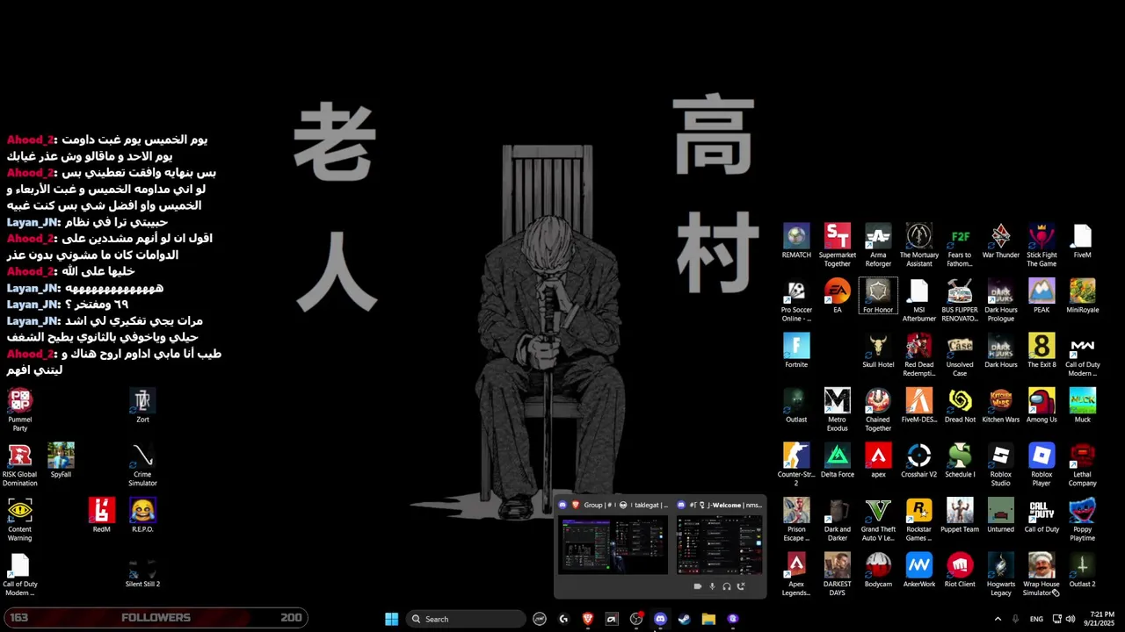Select the Chained Together icon
The height and width of the screenshot is (632, 1125).
[878, 410]
